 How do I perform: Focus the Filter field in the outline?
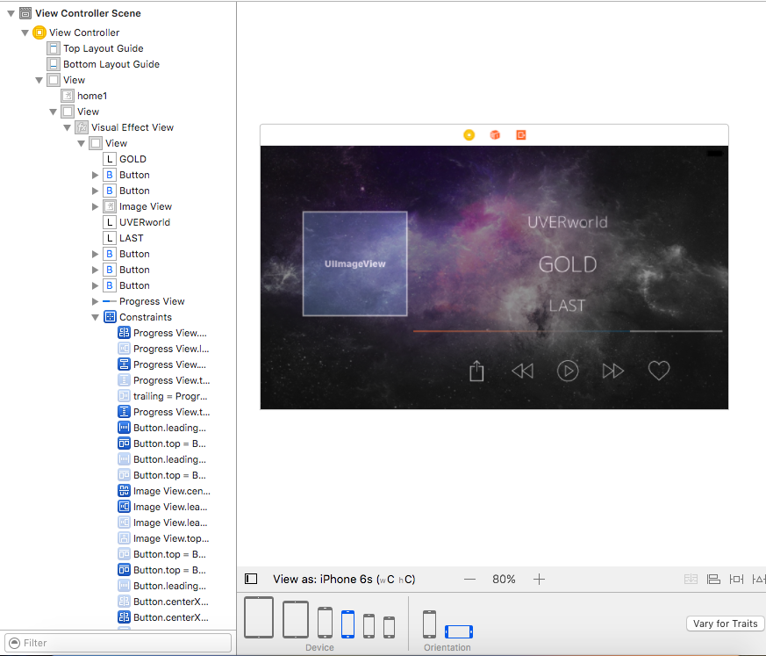click(x=118, y=642)
